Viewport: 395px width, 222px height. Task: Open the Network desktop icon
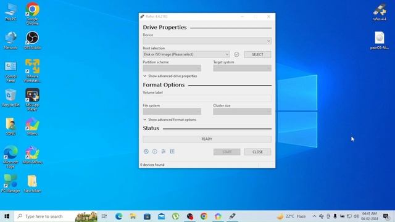pos(10,41)
